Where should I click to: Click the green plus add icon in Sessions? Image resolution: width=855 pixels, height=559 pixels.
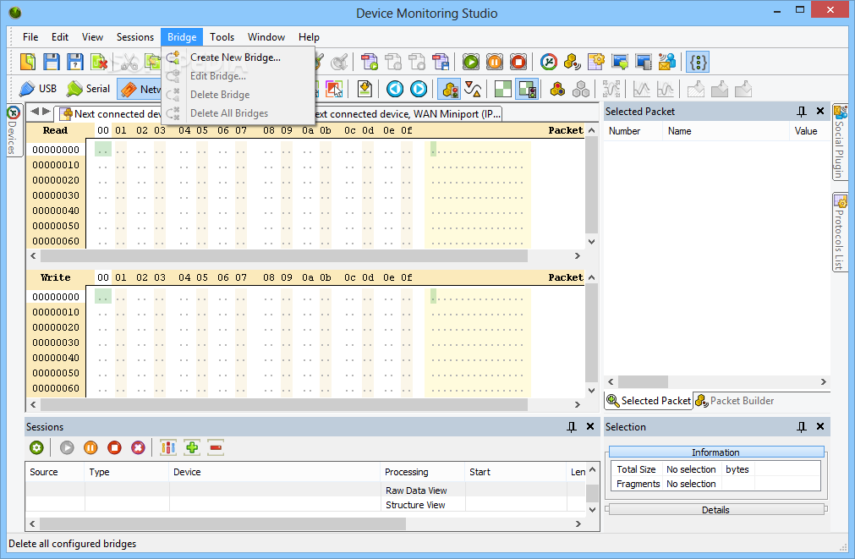192,447
